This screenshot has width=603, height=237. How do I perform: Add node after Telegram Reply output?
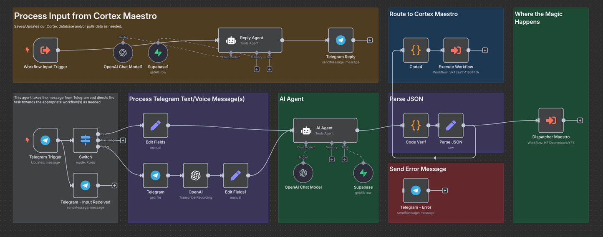pyautogui.click(x=370, y=40)
